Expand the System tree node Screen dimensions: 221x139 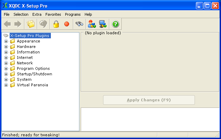click(x=6, y=79)
